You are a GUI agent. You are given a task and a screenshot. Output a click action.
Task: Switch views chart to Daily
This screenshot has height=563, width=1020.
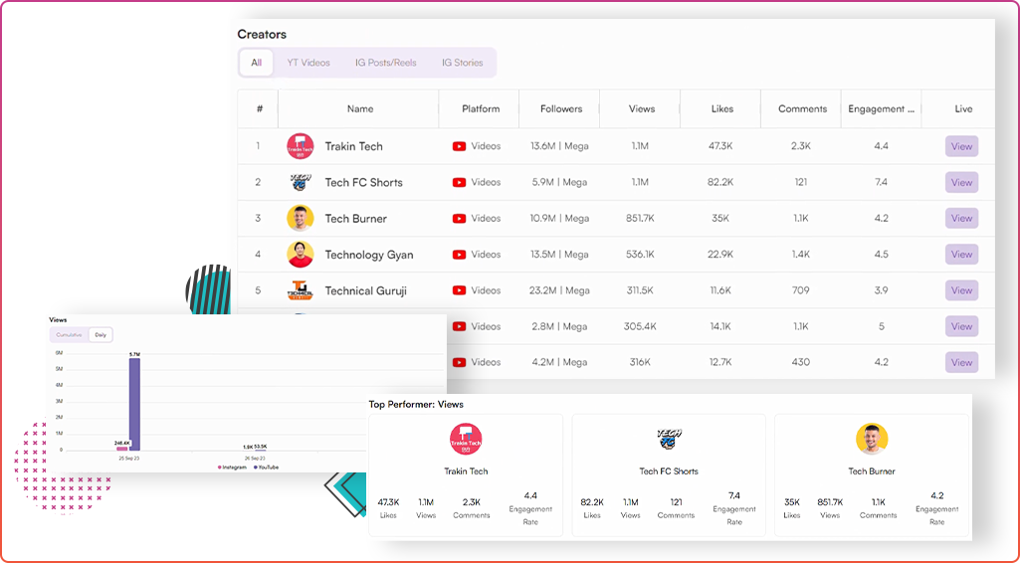(101, 335)
